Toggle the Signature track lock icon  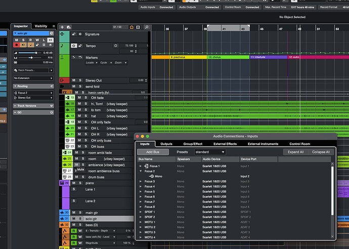coord(74,34)
